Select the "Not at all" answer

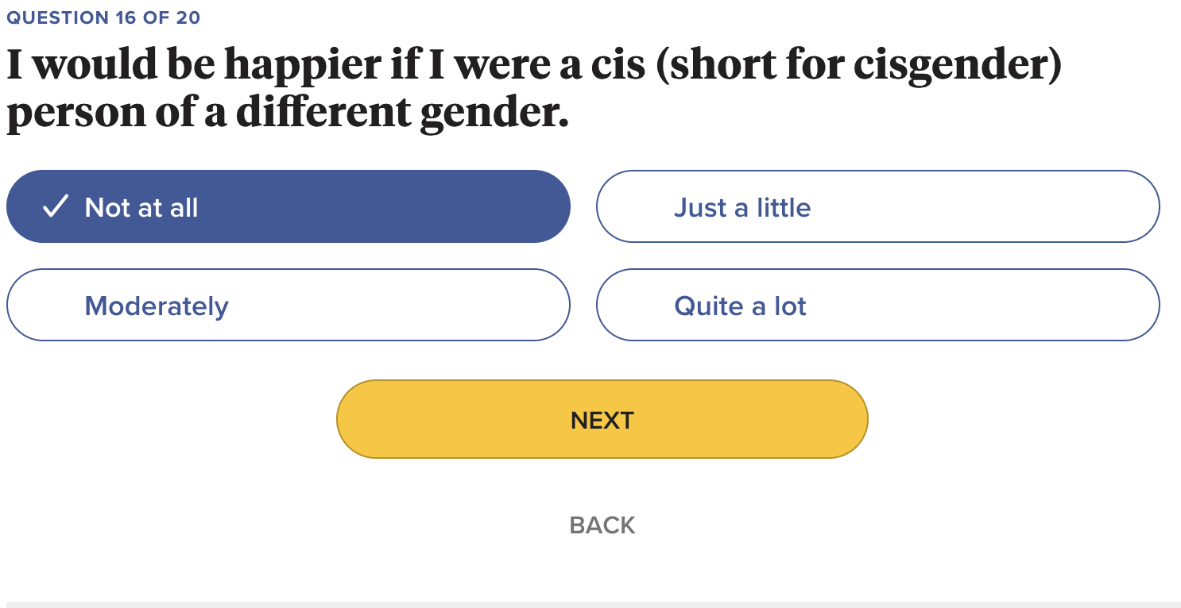[288, 206]
